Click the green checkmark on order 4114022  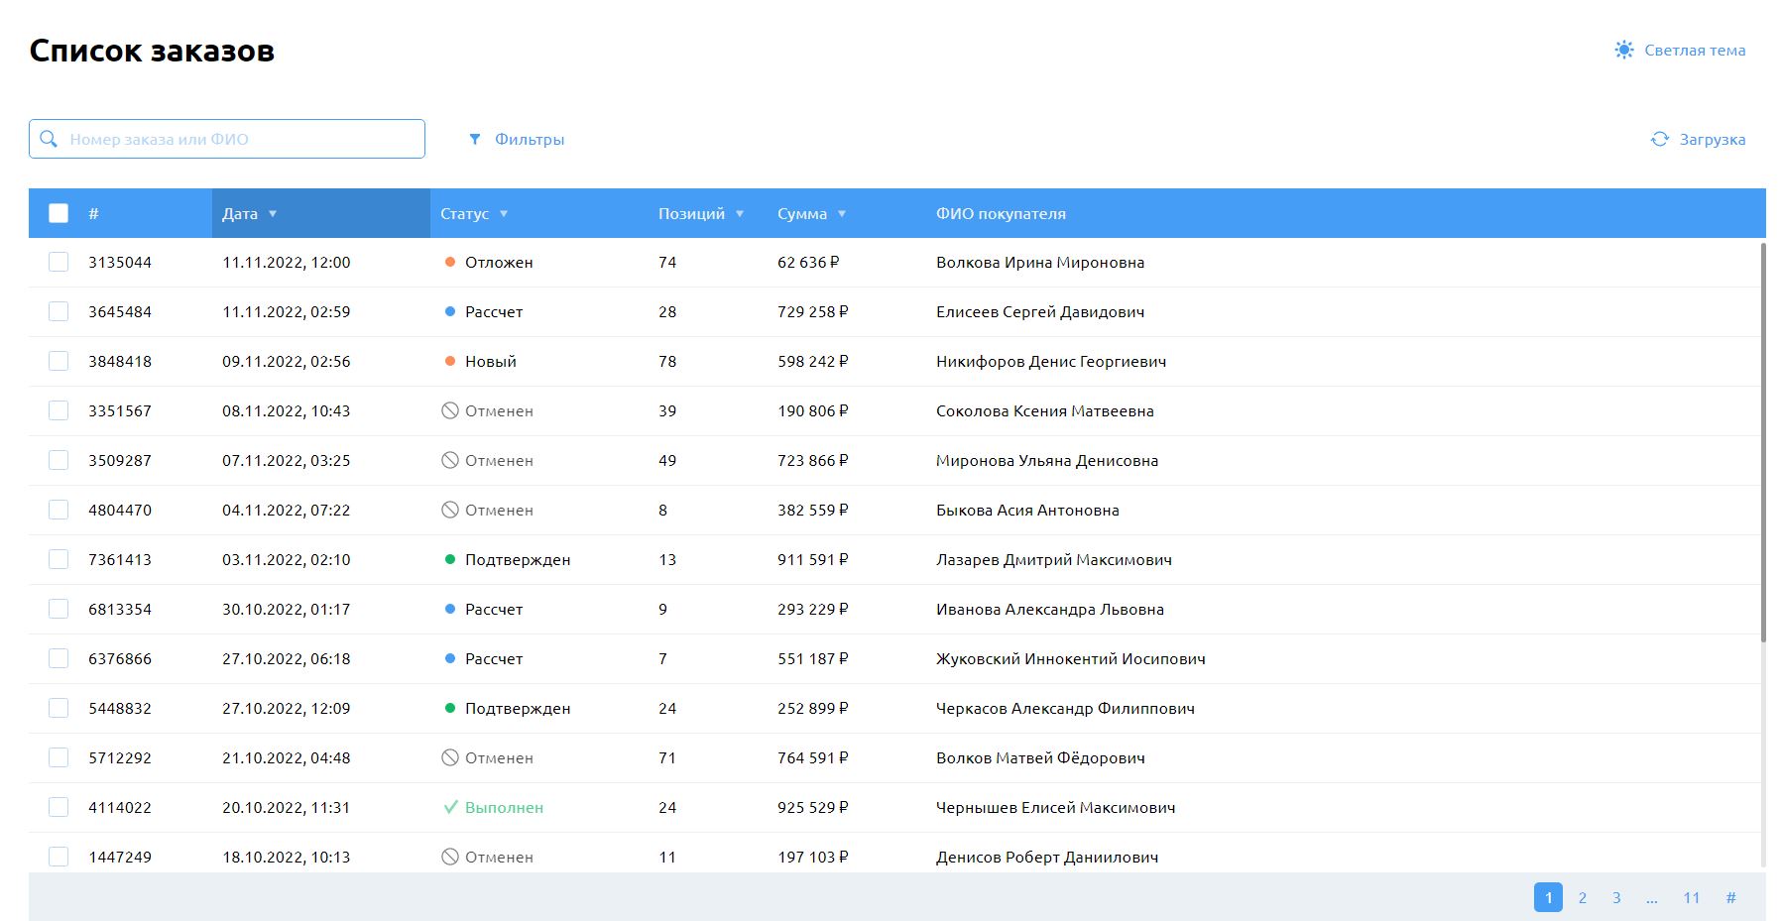point(451,807)
